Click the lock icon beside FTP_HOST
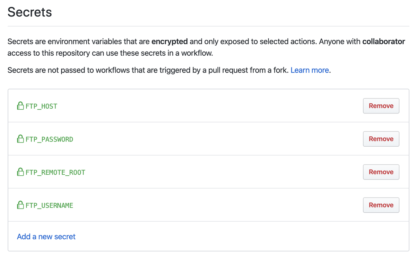Screen dimensions: 416x258 point(20,106)
